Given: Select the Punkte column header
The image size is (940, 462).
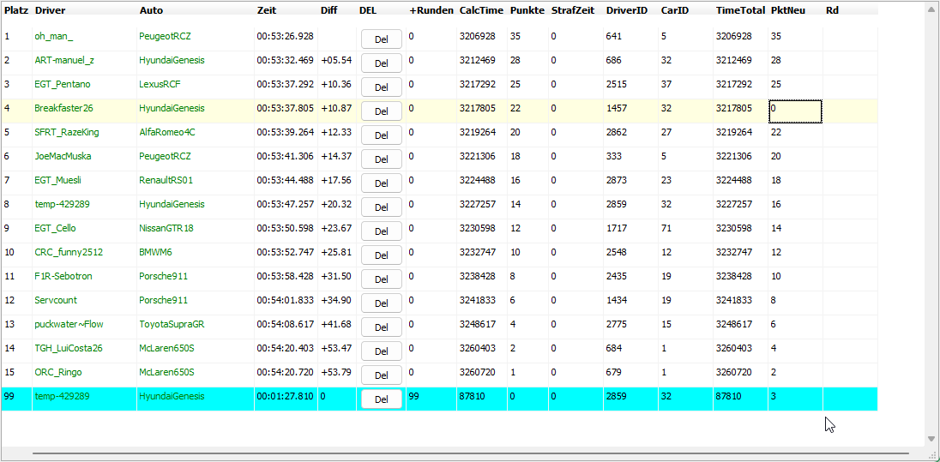Looking at the screenshot, I should (527, 10).
